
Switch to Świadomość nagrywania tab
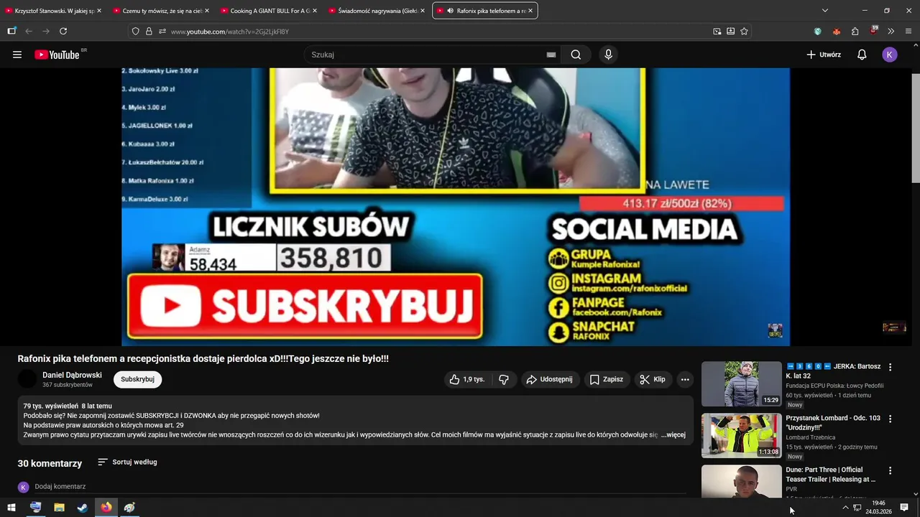375,11
